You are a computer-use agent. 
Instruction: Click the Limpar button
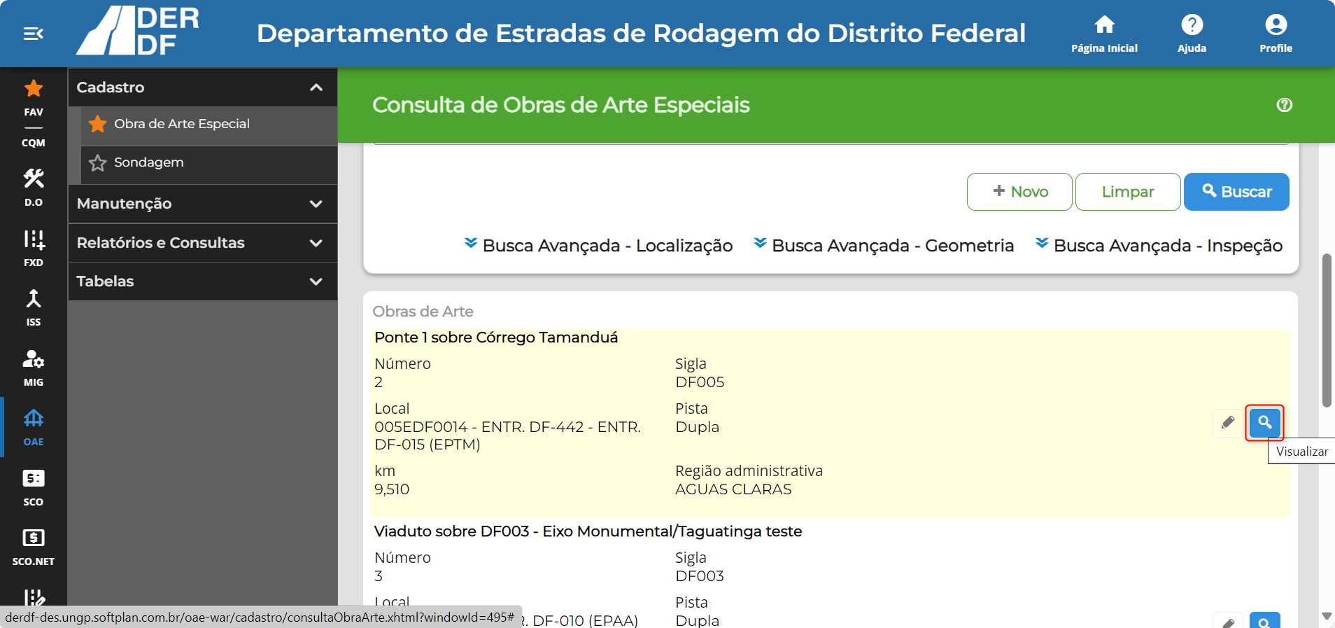click(1128, 192)
